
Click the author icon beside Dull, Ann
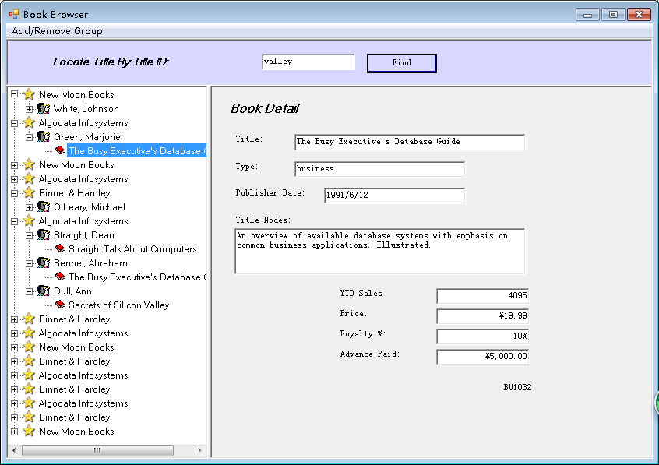(x=44, y=291)
